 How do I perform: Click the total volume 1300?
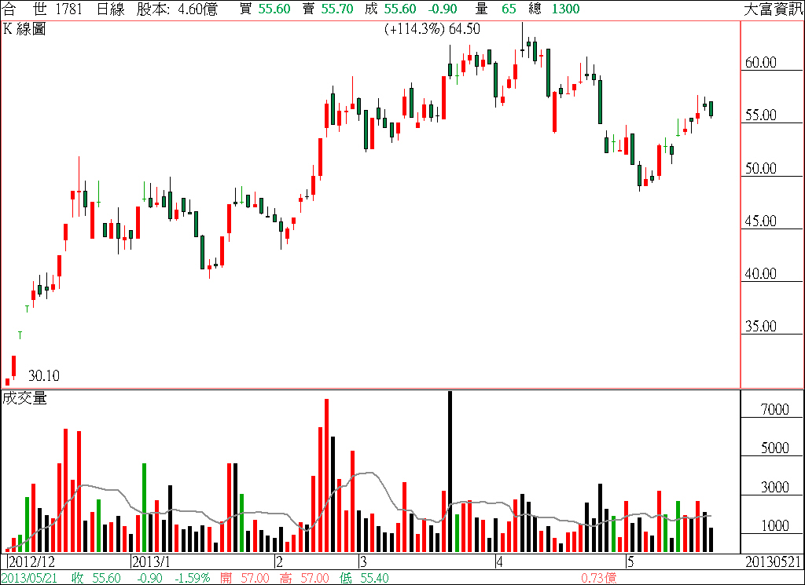click(x=566, y=9)
